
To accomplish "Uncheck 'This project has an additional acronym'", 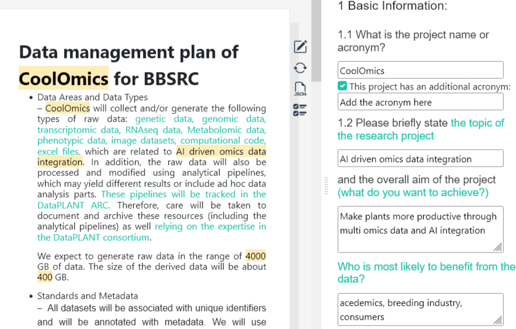I will [x=342, y=86].
